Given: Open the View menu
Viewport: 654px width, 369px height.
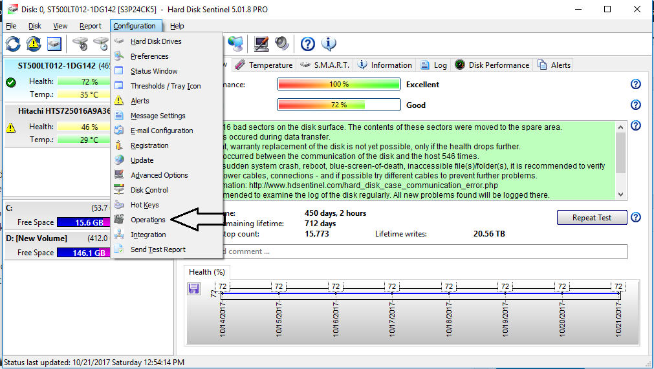Looking at the screenshot, I should click(x=60, y=26).
